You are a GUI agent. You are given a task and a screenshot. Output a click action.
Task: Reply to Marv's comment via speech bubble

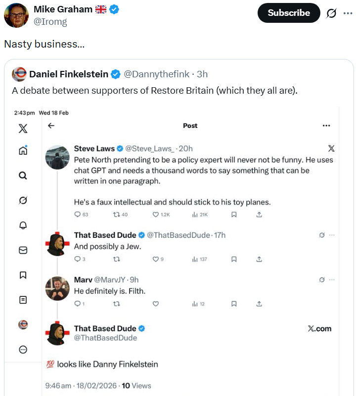(77, 304)
